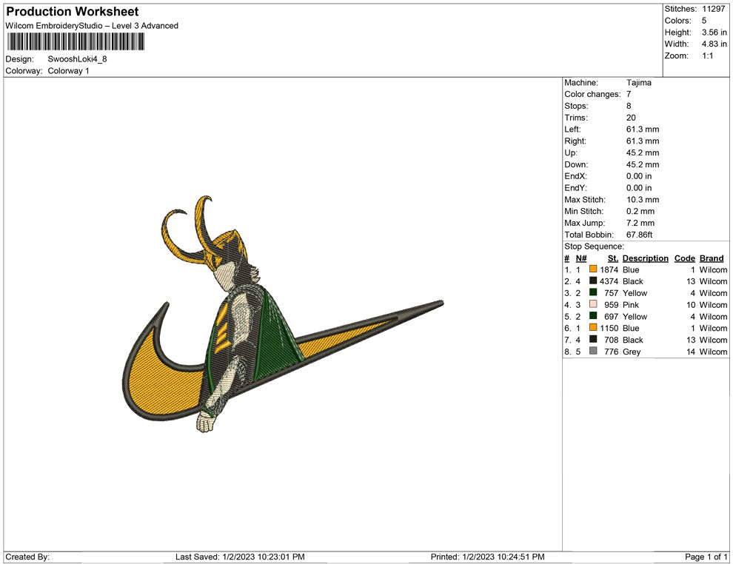
Task: Click the green swatch with 757 stitches
Action: [593, 293]
